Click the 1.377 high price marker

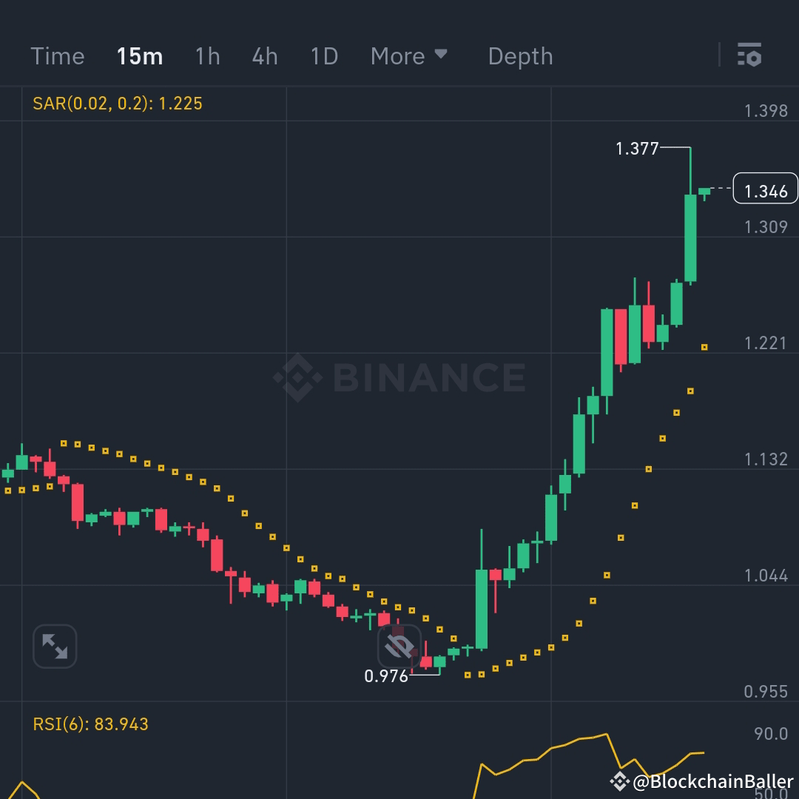[x=638, y=149]
